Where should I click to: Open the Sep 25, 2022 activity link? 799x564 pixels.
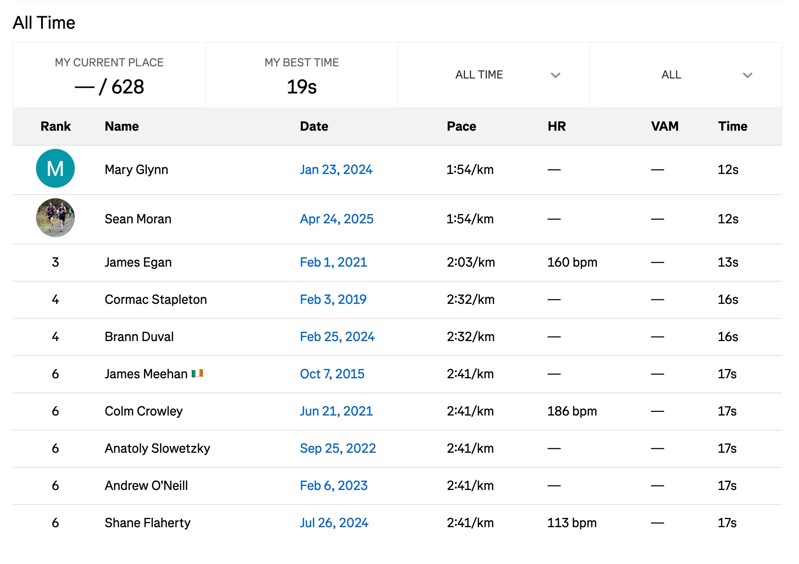[338, 448]
